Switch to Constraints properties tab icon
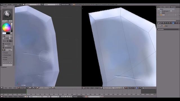The width and height of the screenshot is (180, 101). [171, 23]
